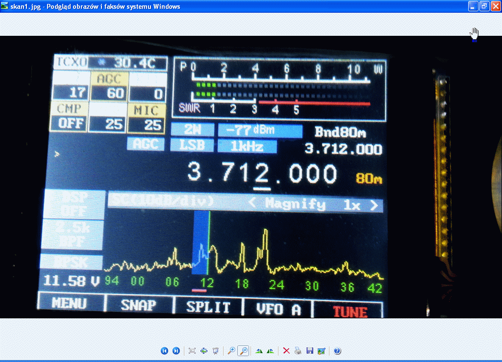Start the slideshow

215,351
